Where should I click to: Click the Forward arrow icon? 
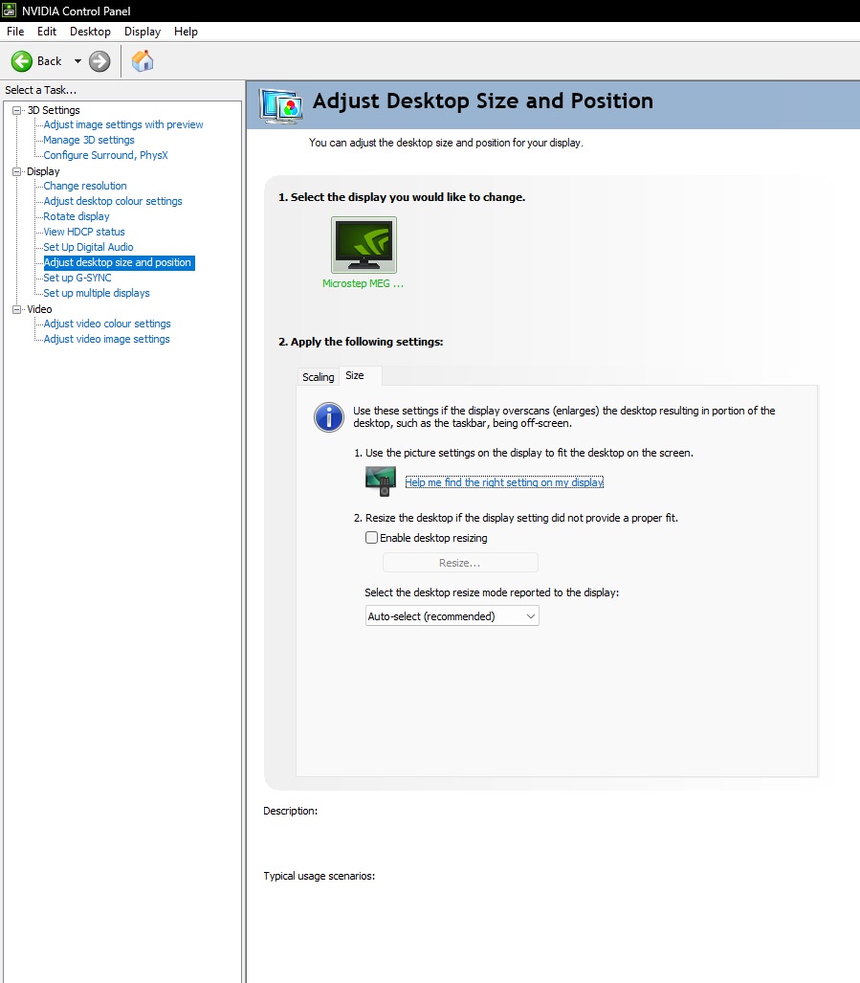[x=99, y=61]
